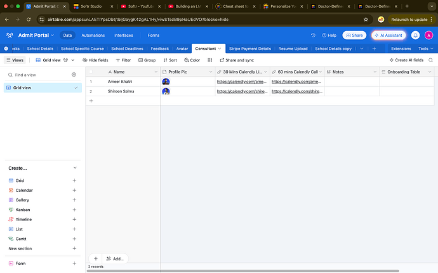Add a new Form view with plus
This screenshot has width=438, height=273.
(74, 263)
